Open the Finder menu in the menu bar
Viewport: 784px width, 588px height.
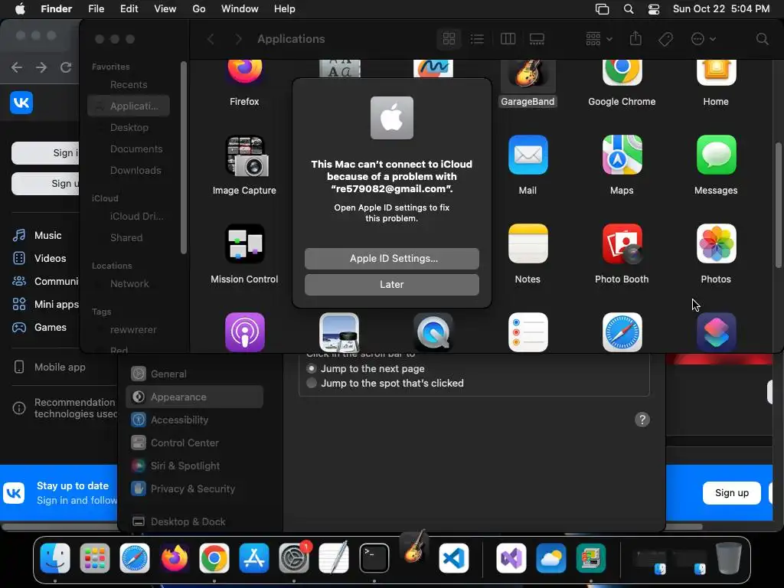tap(56, 9)
